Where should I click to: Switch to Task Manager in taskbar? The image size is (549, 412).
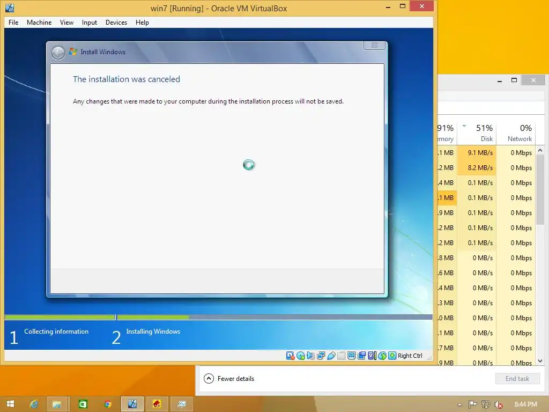(x=181, y=404)
